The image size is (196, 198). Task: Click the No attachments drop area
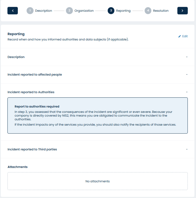(x=97, y=181)
